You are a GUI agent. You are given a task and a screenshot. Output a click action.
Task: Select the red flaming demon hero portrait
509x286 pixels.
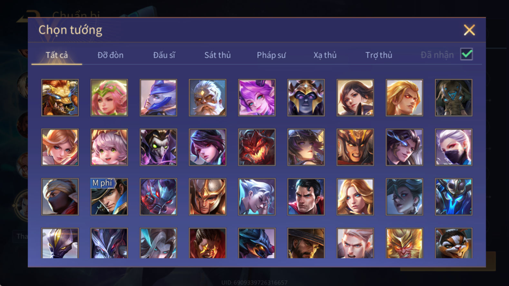click(257, 147)
